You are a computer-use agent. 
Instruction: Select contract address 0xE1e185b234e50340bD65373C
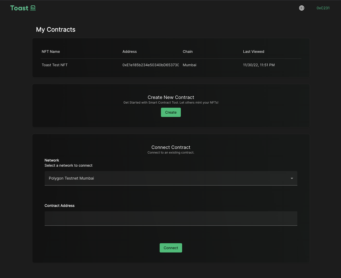[151, 65]
